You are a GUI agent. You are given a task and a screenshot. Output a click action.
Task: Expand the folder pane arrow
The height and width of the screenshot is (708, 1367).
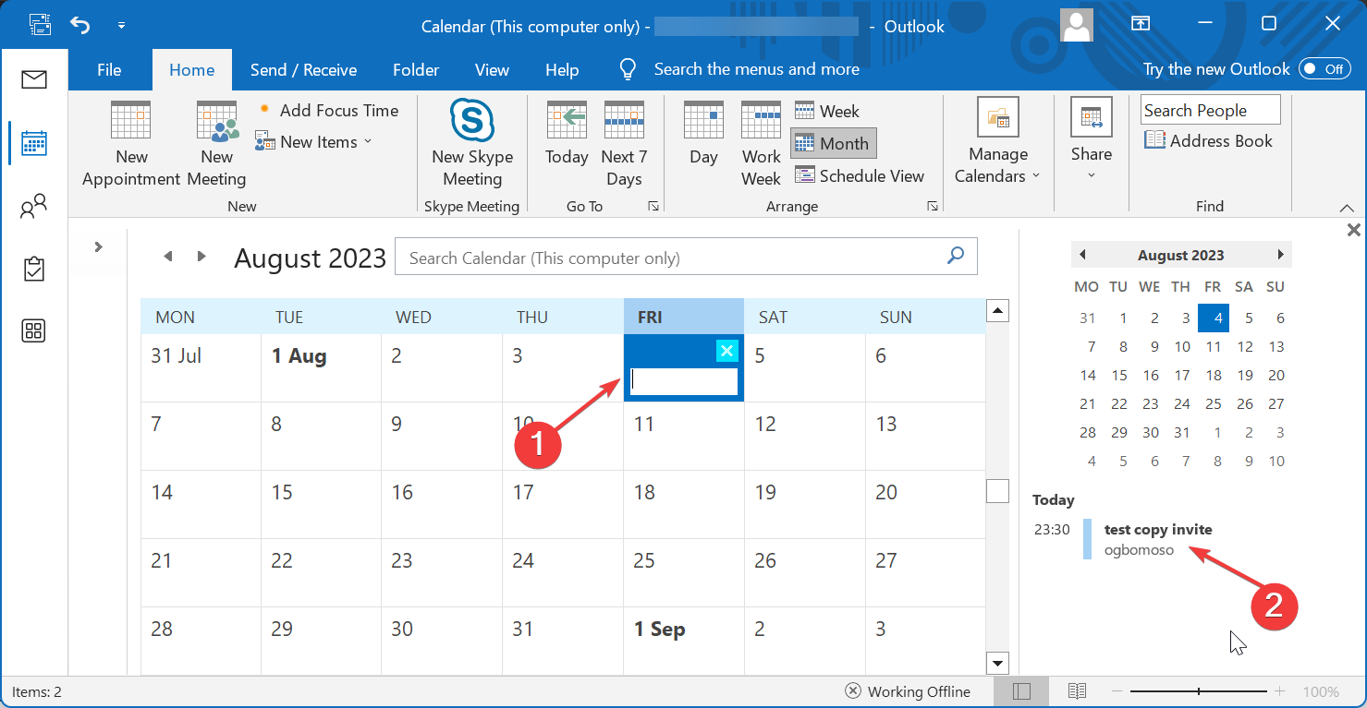pos(98,246)
